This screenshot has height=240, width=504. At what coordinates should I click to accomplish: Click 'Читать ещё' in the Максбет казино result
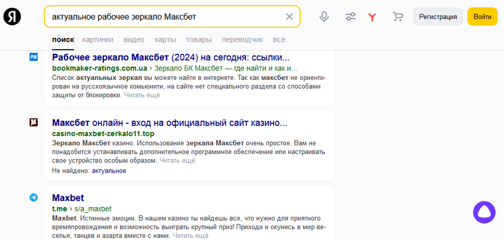click(177, 161)
